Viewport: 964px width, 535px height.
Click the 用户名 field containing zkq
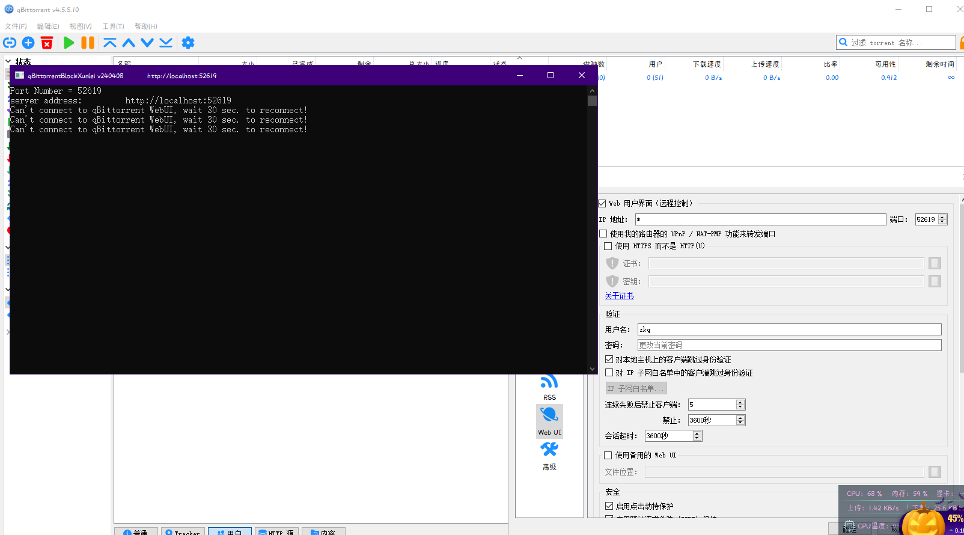[x=789, y=329]
